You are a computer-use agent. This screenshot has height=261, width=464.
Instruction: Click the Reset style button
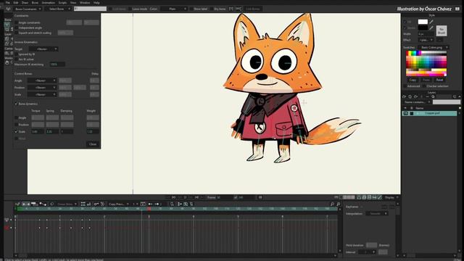click(439, 80)
